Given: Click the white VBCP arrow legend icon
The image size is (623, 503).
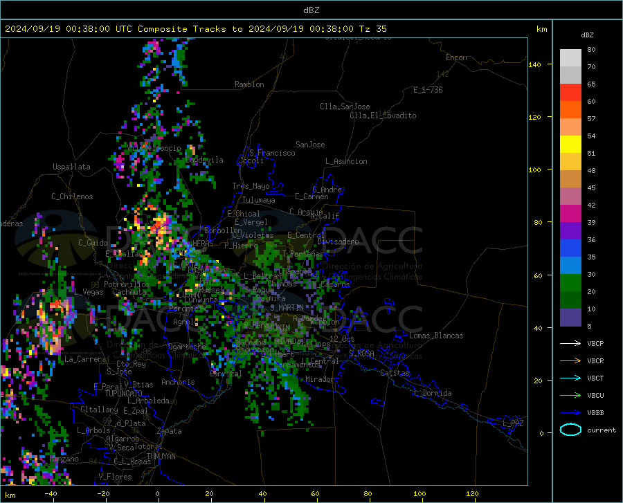Looking at the screenshot, I should pos(570,343).
